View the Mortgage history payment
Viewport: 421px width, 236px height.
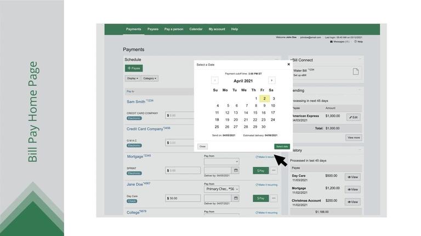click(352, 190)
